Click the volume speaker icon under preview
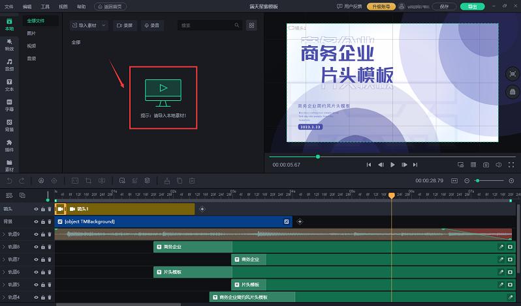 tap(499, 165)
